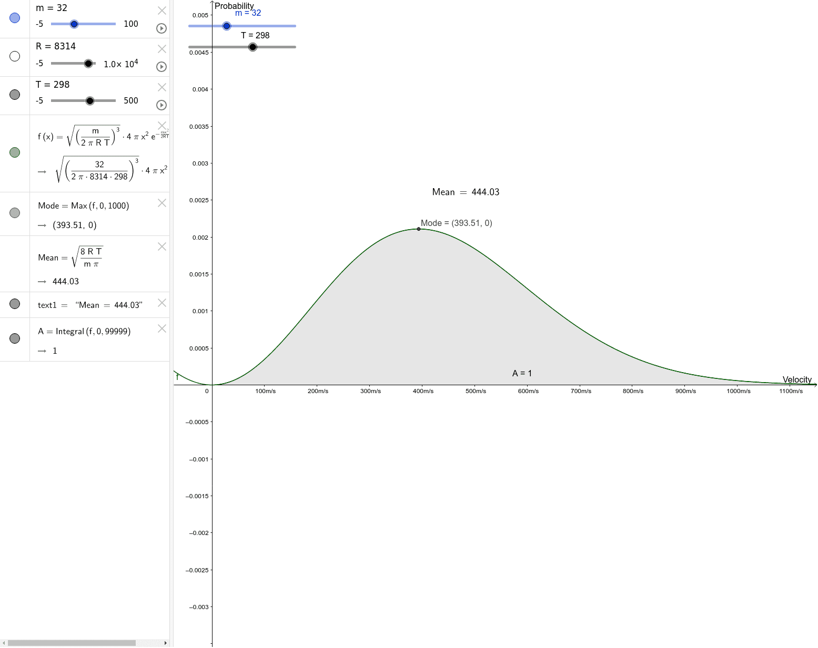Screen dimensions: 818x648
Task: Toggle the green visibility circle for f(x)
Action: (14, 152)
